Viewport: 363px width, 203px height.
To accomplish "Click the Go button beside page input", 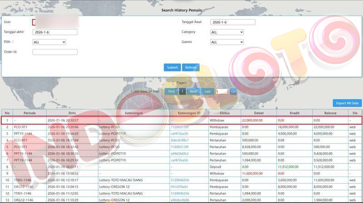I will (233, 92).
